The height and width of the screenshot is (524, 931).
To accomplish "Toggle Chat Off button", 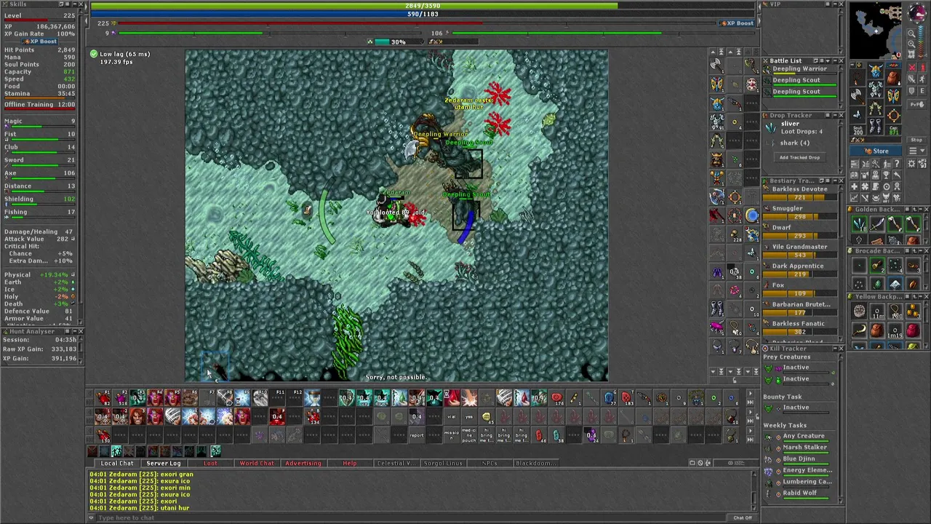I will click(x=743, y=517).
